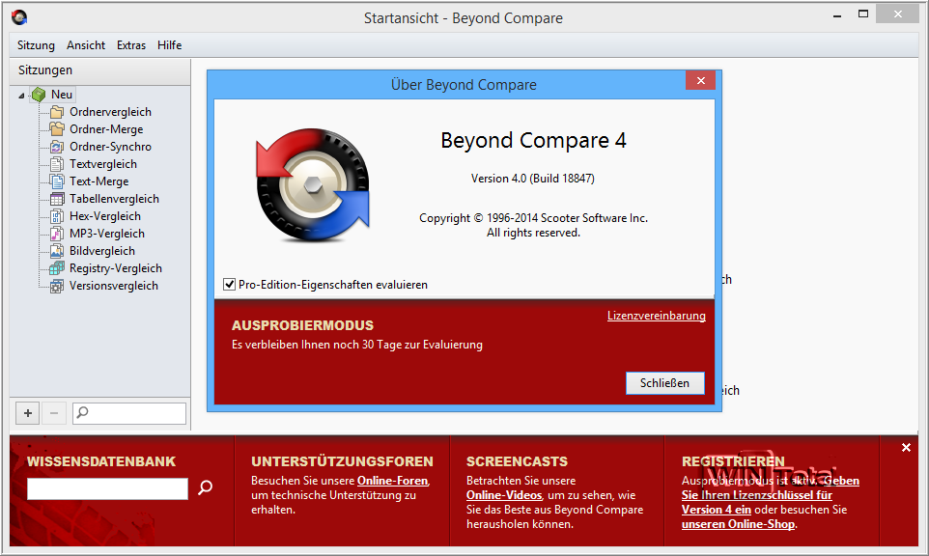The width and height of the screenshot is (929, 556).
Task: Click the Wissensdatenbank search magnifier icon
Action: (205, 487)
